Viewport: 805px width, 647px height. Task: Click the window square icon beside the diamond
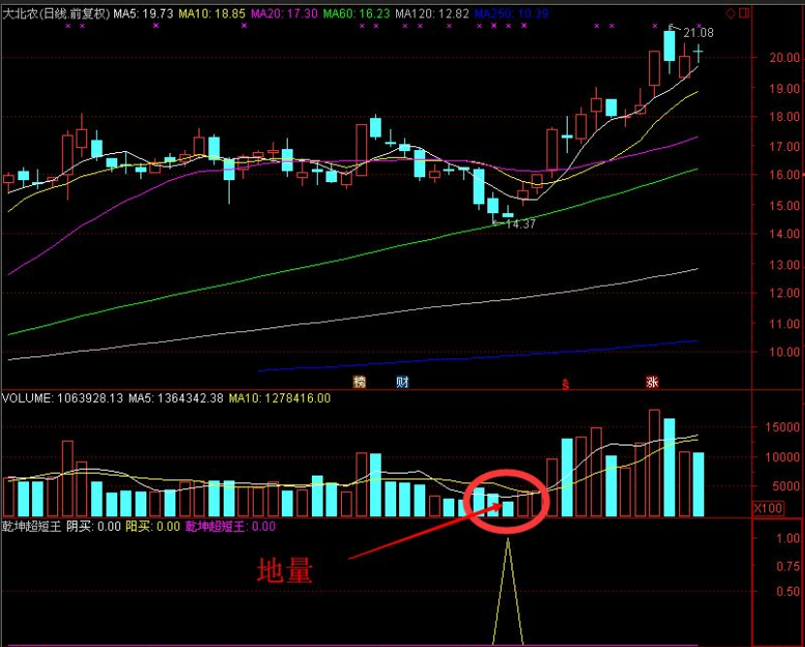pyautogui.click(x=744, y=14)
